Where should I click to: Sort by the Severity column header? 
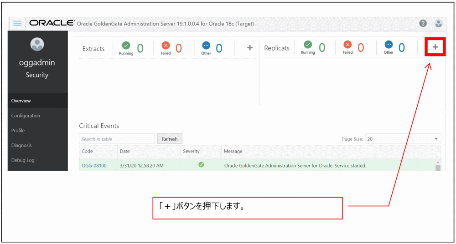pos(201,151)
